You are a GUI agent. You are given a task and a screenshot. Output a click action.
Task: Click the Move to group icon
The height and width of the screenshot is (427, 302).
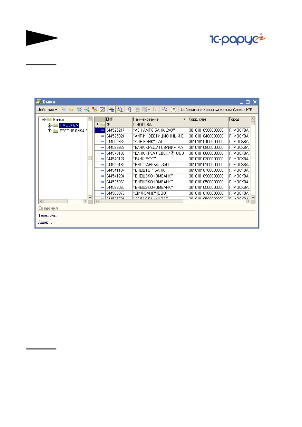coord(119,110)
